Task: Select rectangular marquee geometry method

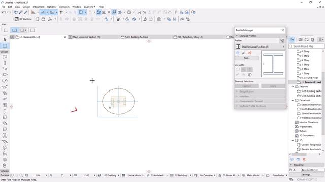Action: (6, 30)
